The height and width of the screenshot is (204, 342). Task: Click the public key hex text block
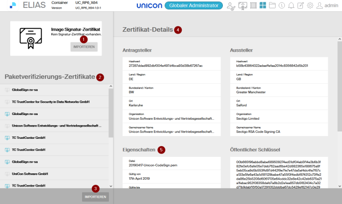279,174
